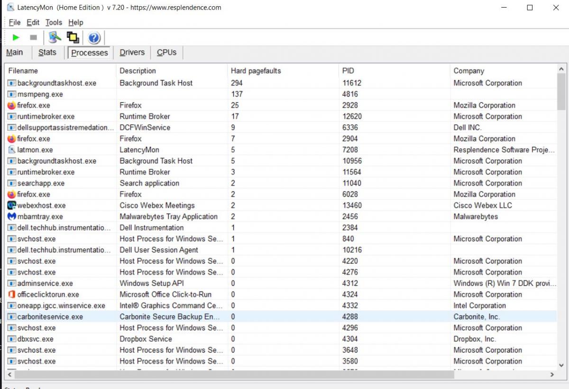Click the PID value 7208
This screenshot has height=389, width=569.
point(350,150)
